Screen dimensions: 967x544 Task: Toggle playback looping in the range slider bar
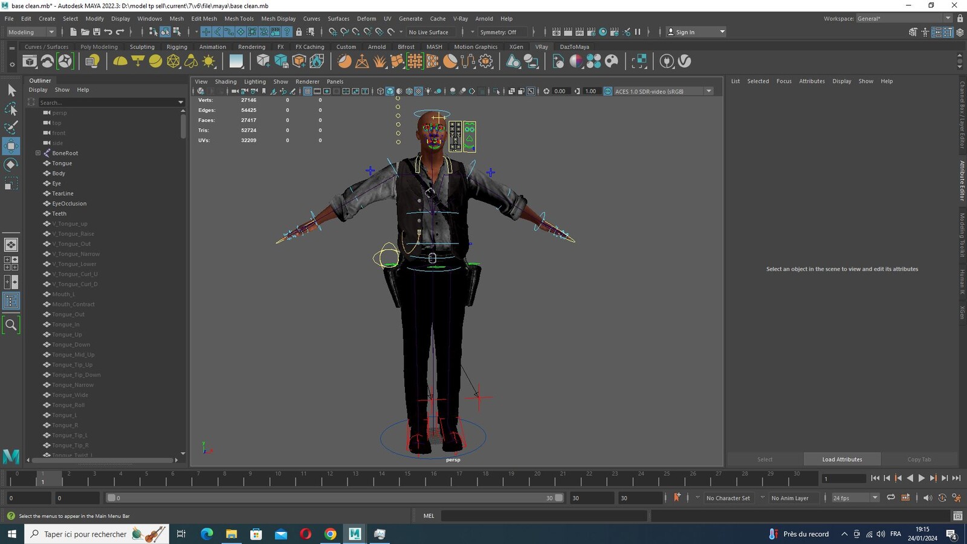point(890,497)
